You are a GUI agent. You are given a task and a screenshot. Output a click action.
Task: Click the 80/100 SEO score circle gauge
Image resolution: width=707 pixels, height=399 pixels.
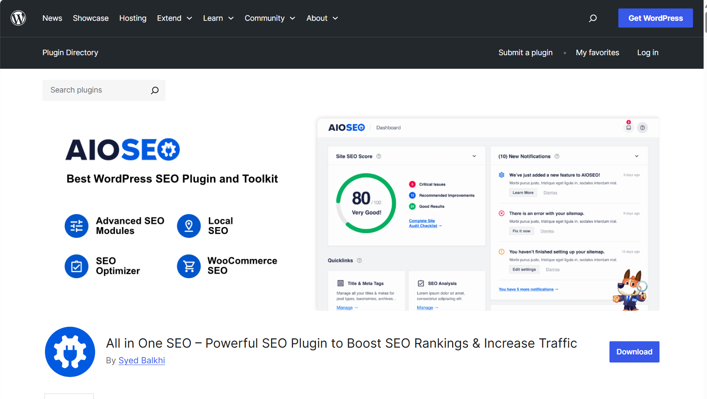[x=366, y=203]
